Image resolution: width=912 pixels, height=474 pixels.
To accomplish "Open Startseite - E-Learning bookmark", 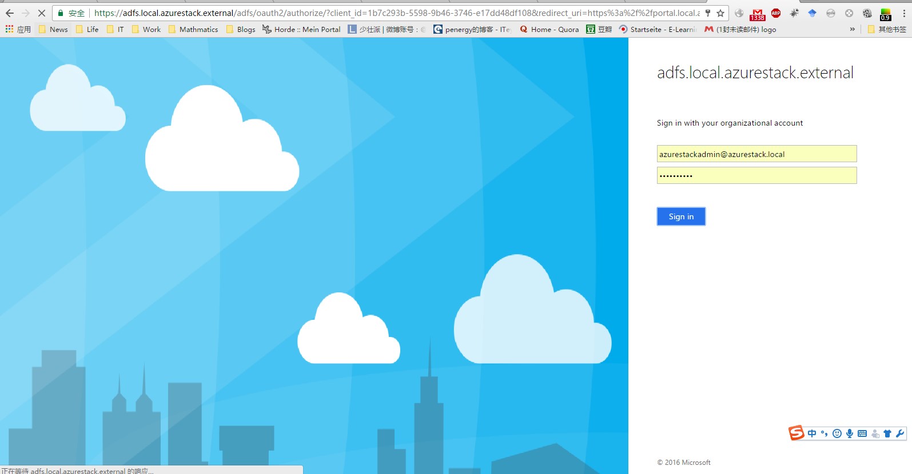I will point(658,29).
